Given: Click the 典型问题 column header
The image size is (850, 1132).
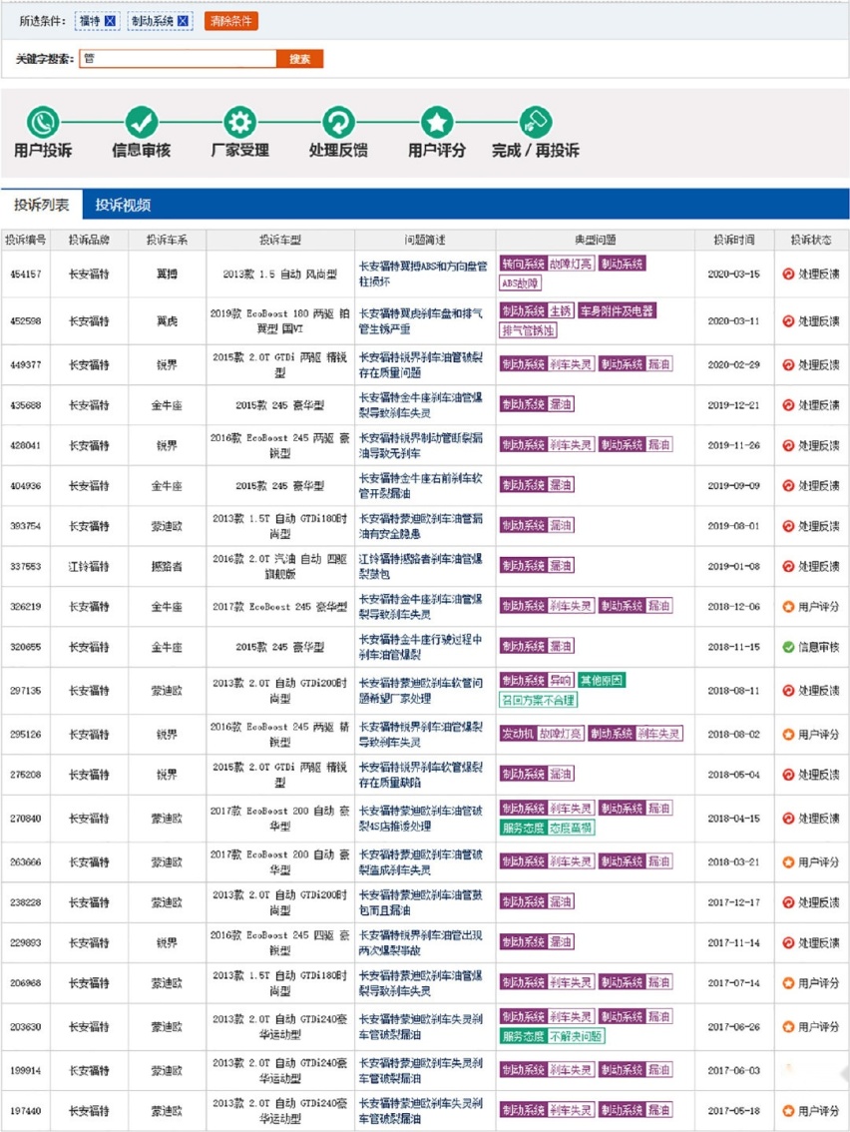Looking at the screenshot, I should point(596,240).
